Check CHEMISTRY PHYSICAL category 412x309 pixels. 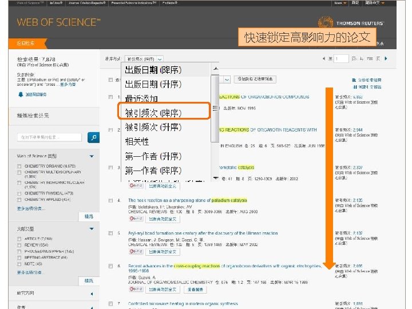coord(19,193)
